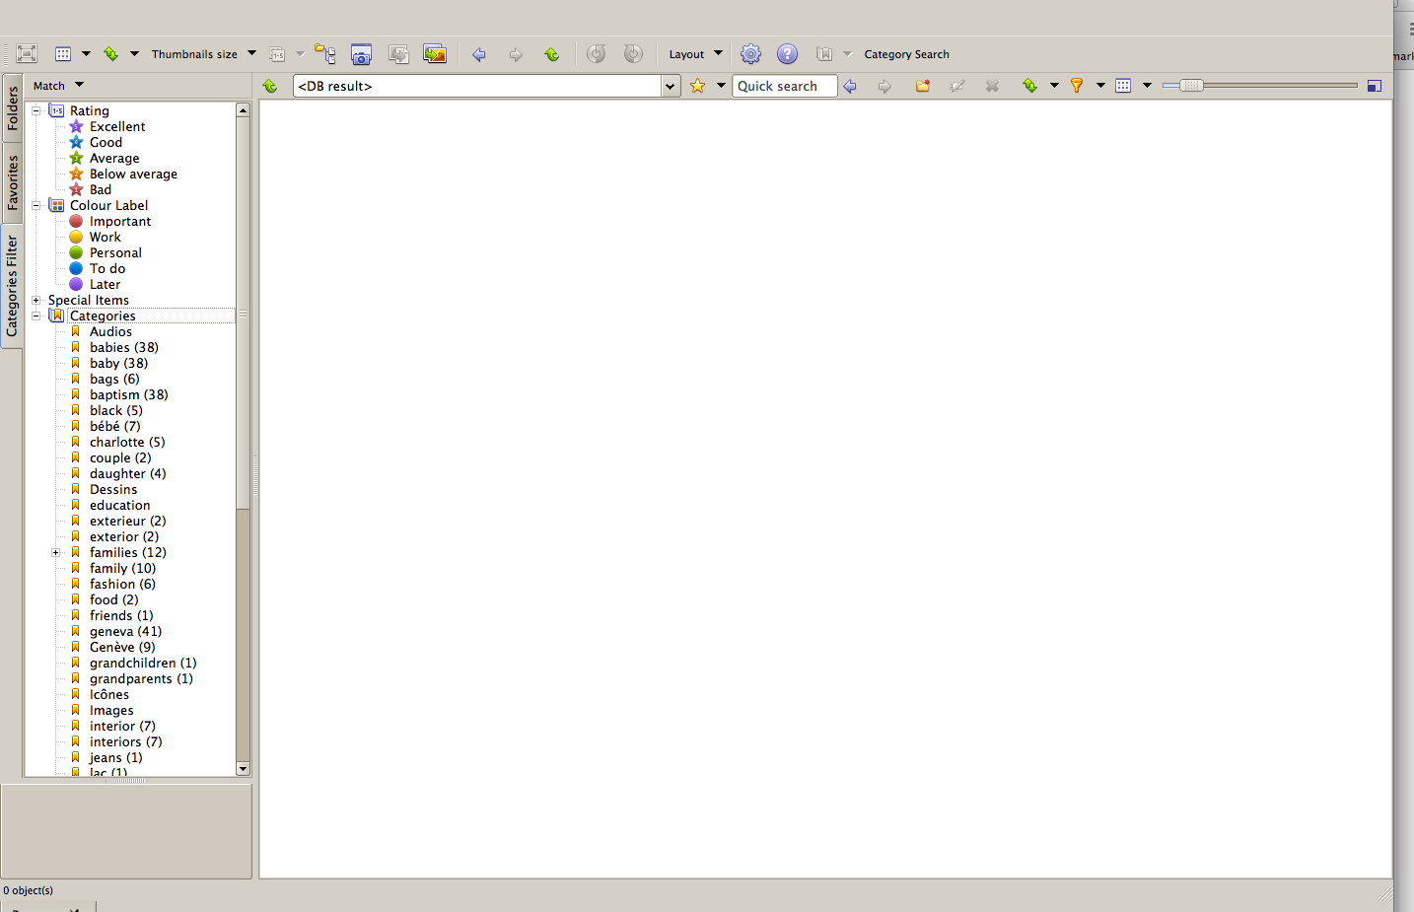Click the Match dropdown button

click(x=58, y=86)
